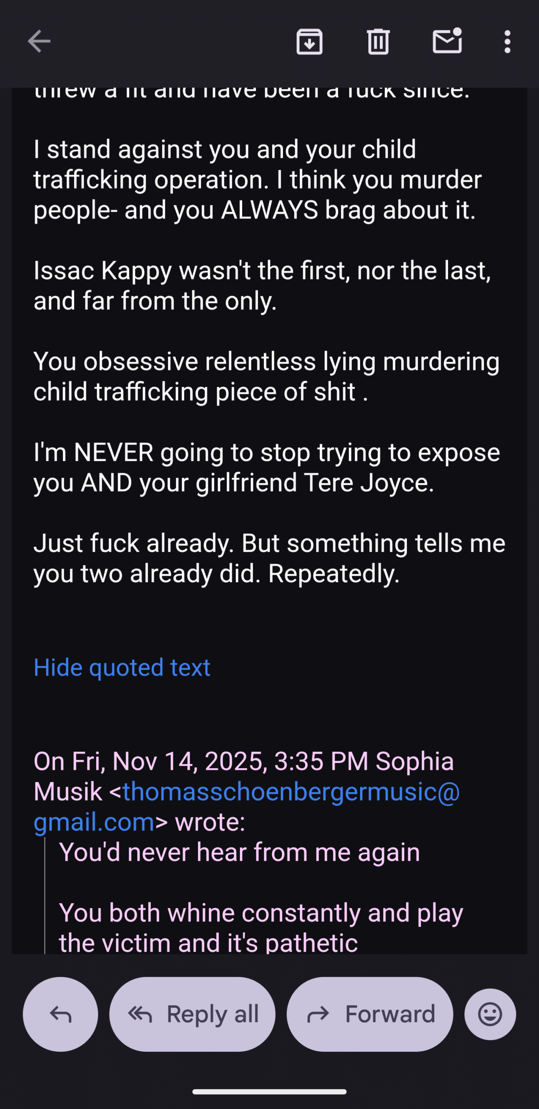Collapse the thread via Hide quoted text
Screen dimensions: 539x1109
[122, 668]
